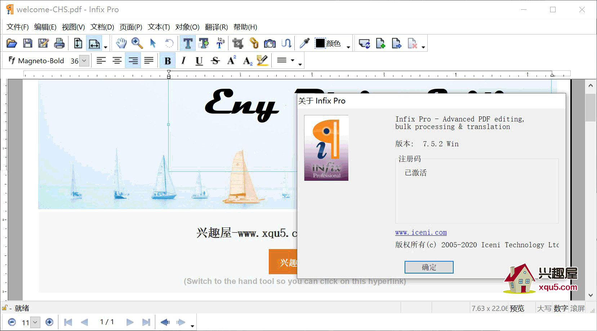Click the Open file folder icon
Image resolution: width=597 pixels, height=331 pixels.
(12, 43)
